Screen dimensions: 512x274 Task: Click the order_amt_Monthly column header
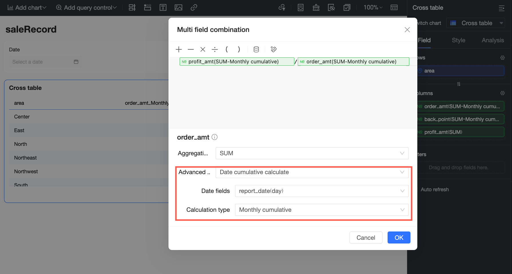[147, 103]
